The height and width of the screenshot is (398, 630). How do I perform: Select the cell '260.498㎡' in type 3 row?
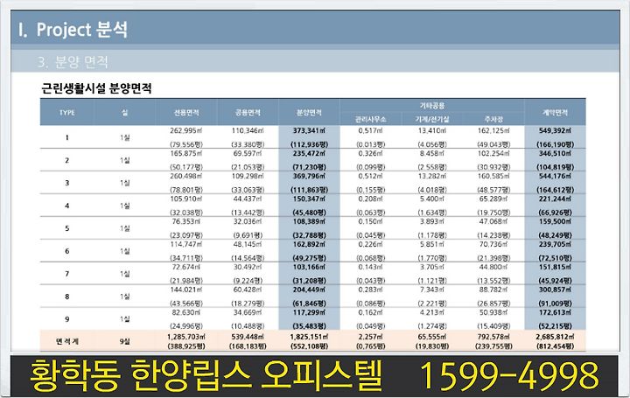point(186,176)
